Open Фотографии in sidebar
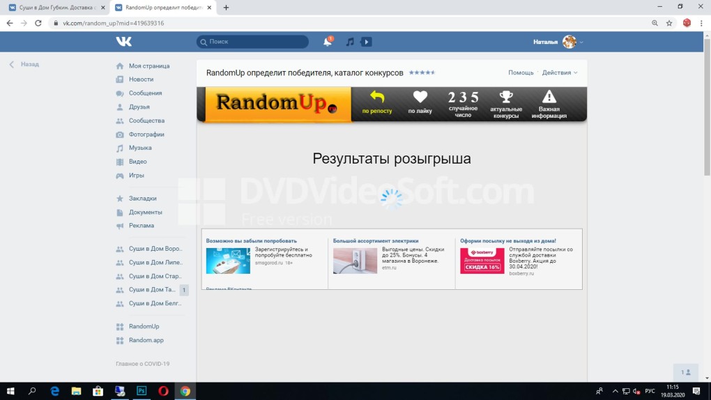Image resolution: width=711 pixels, height=400 pixels. 146,134
